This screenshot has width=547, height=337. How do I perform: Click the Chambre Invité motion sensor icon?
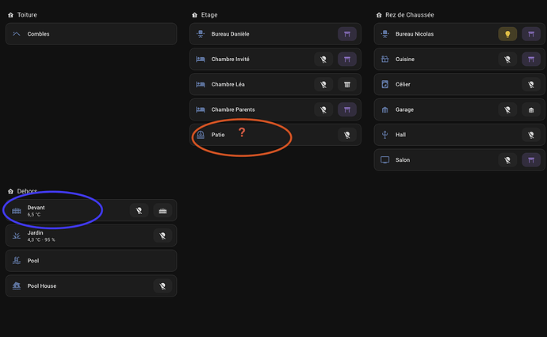[x=323, y=59]
